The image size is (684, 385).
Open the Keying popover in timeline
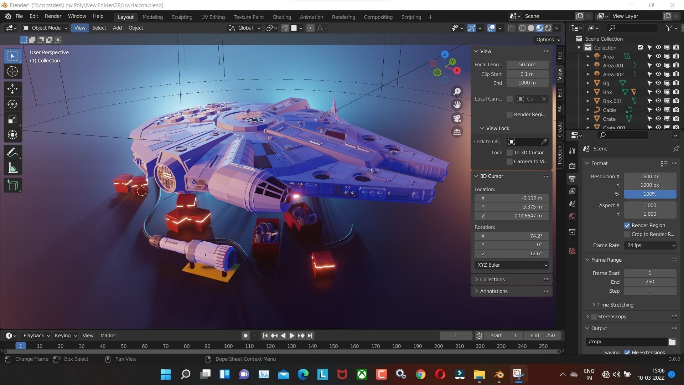click(66, 335)
